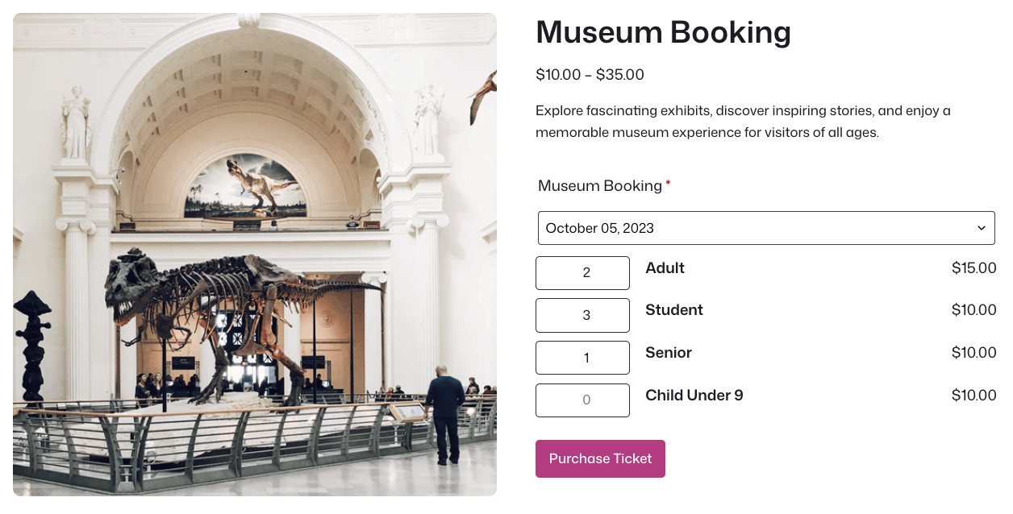
Task: Click the $15.00 Adult ticket price
Action: (x=974, y=268)
